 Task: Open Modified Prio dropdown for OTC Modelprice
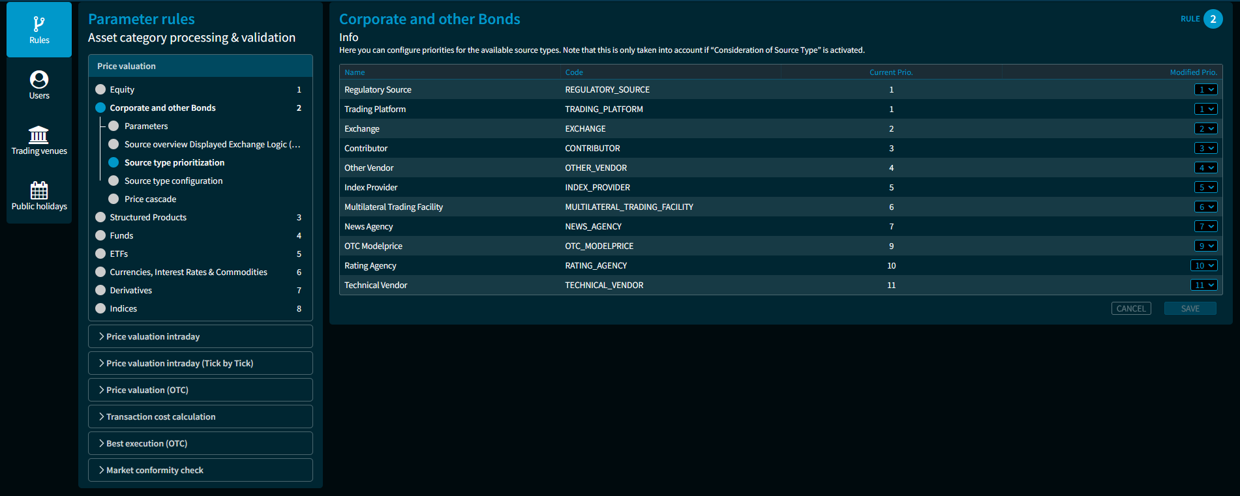1206,246
